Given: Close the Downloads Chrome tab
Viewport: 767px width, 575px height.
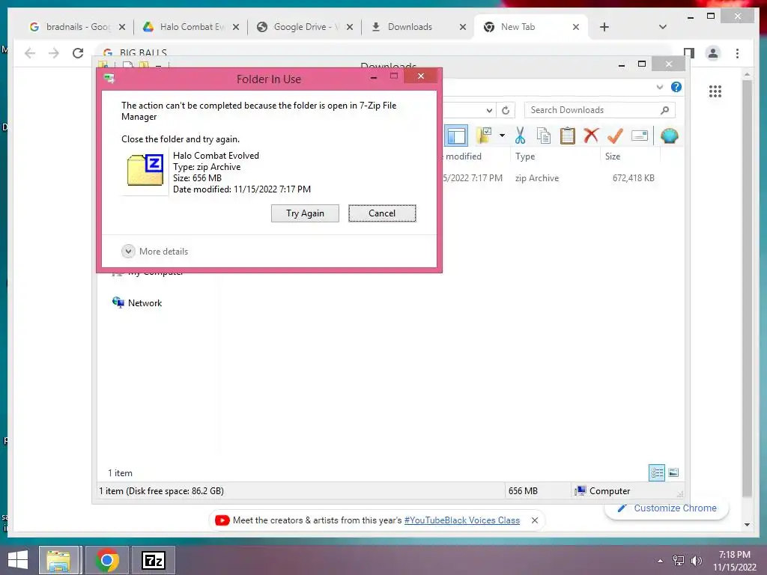Looking at the screenshot, I should 463,28.
